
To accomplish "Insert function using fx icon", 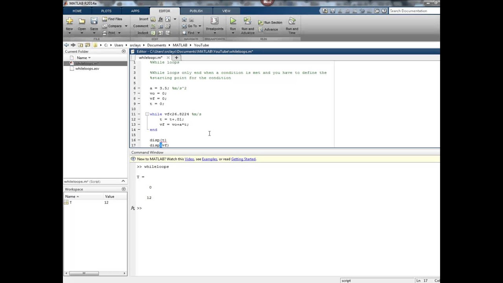I will [161, 19].
